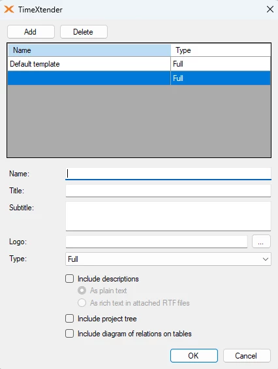The image size is (278, 369).
Task: Click the TimeXtender logo icon
Action: point(9,9)
